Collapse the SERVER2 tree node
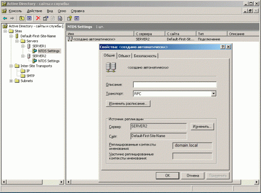The height and width of the screenshot is (193, 261). point(23,56)
